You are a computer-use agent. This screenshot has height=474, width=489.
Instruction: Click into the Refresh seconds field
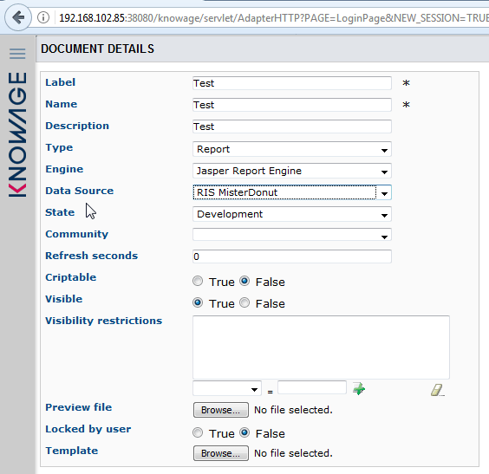(x=292, y=256)
